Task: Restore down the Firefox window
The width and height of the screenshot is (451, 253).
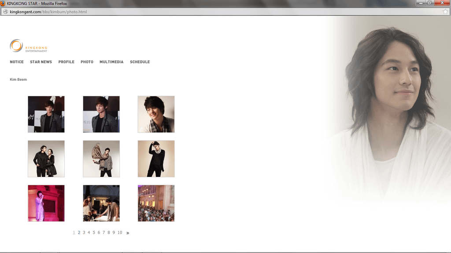Action: point(429,3)
